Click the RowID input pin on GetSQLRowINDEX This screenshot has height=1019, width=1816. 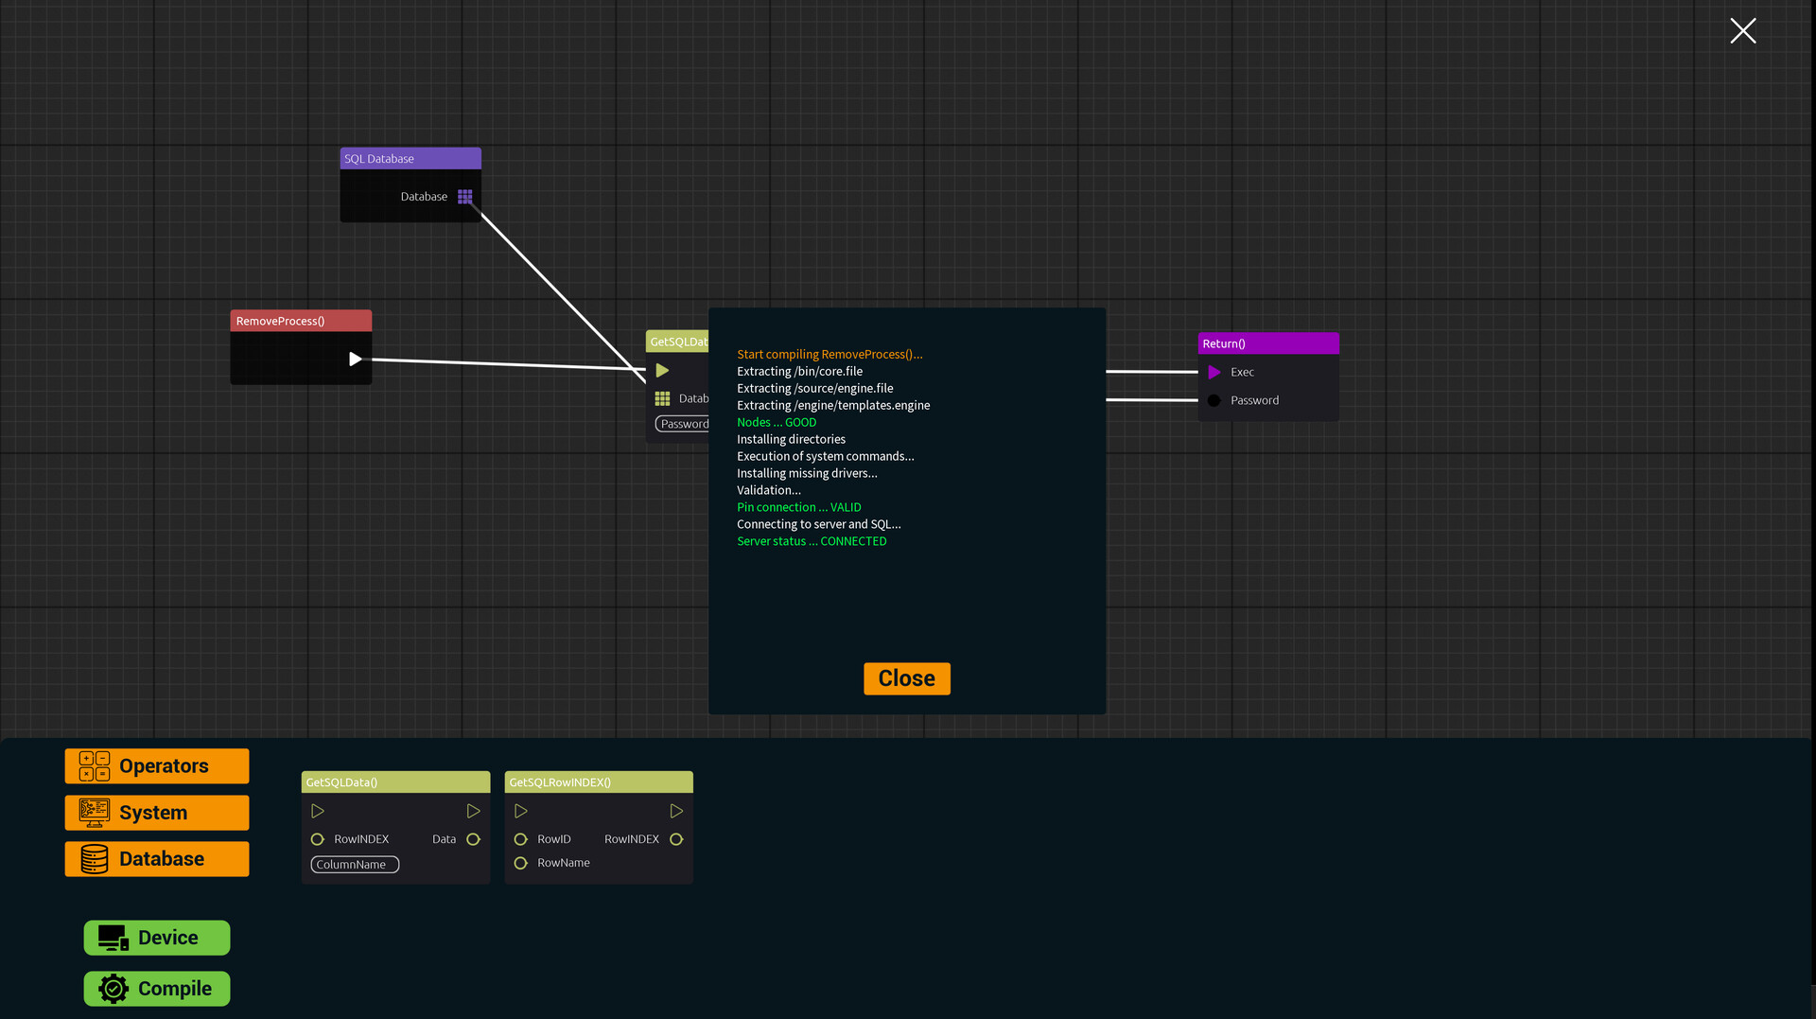coord(520,838)
